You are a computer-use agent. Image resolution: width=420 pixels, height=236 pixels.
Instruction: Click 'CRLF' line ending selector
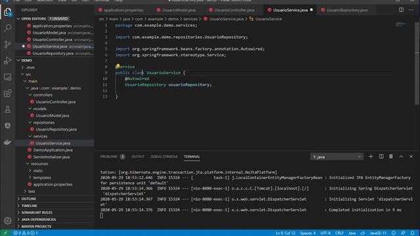pyautogui.click(x=339, y=233)
